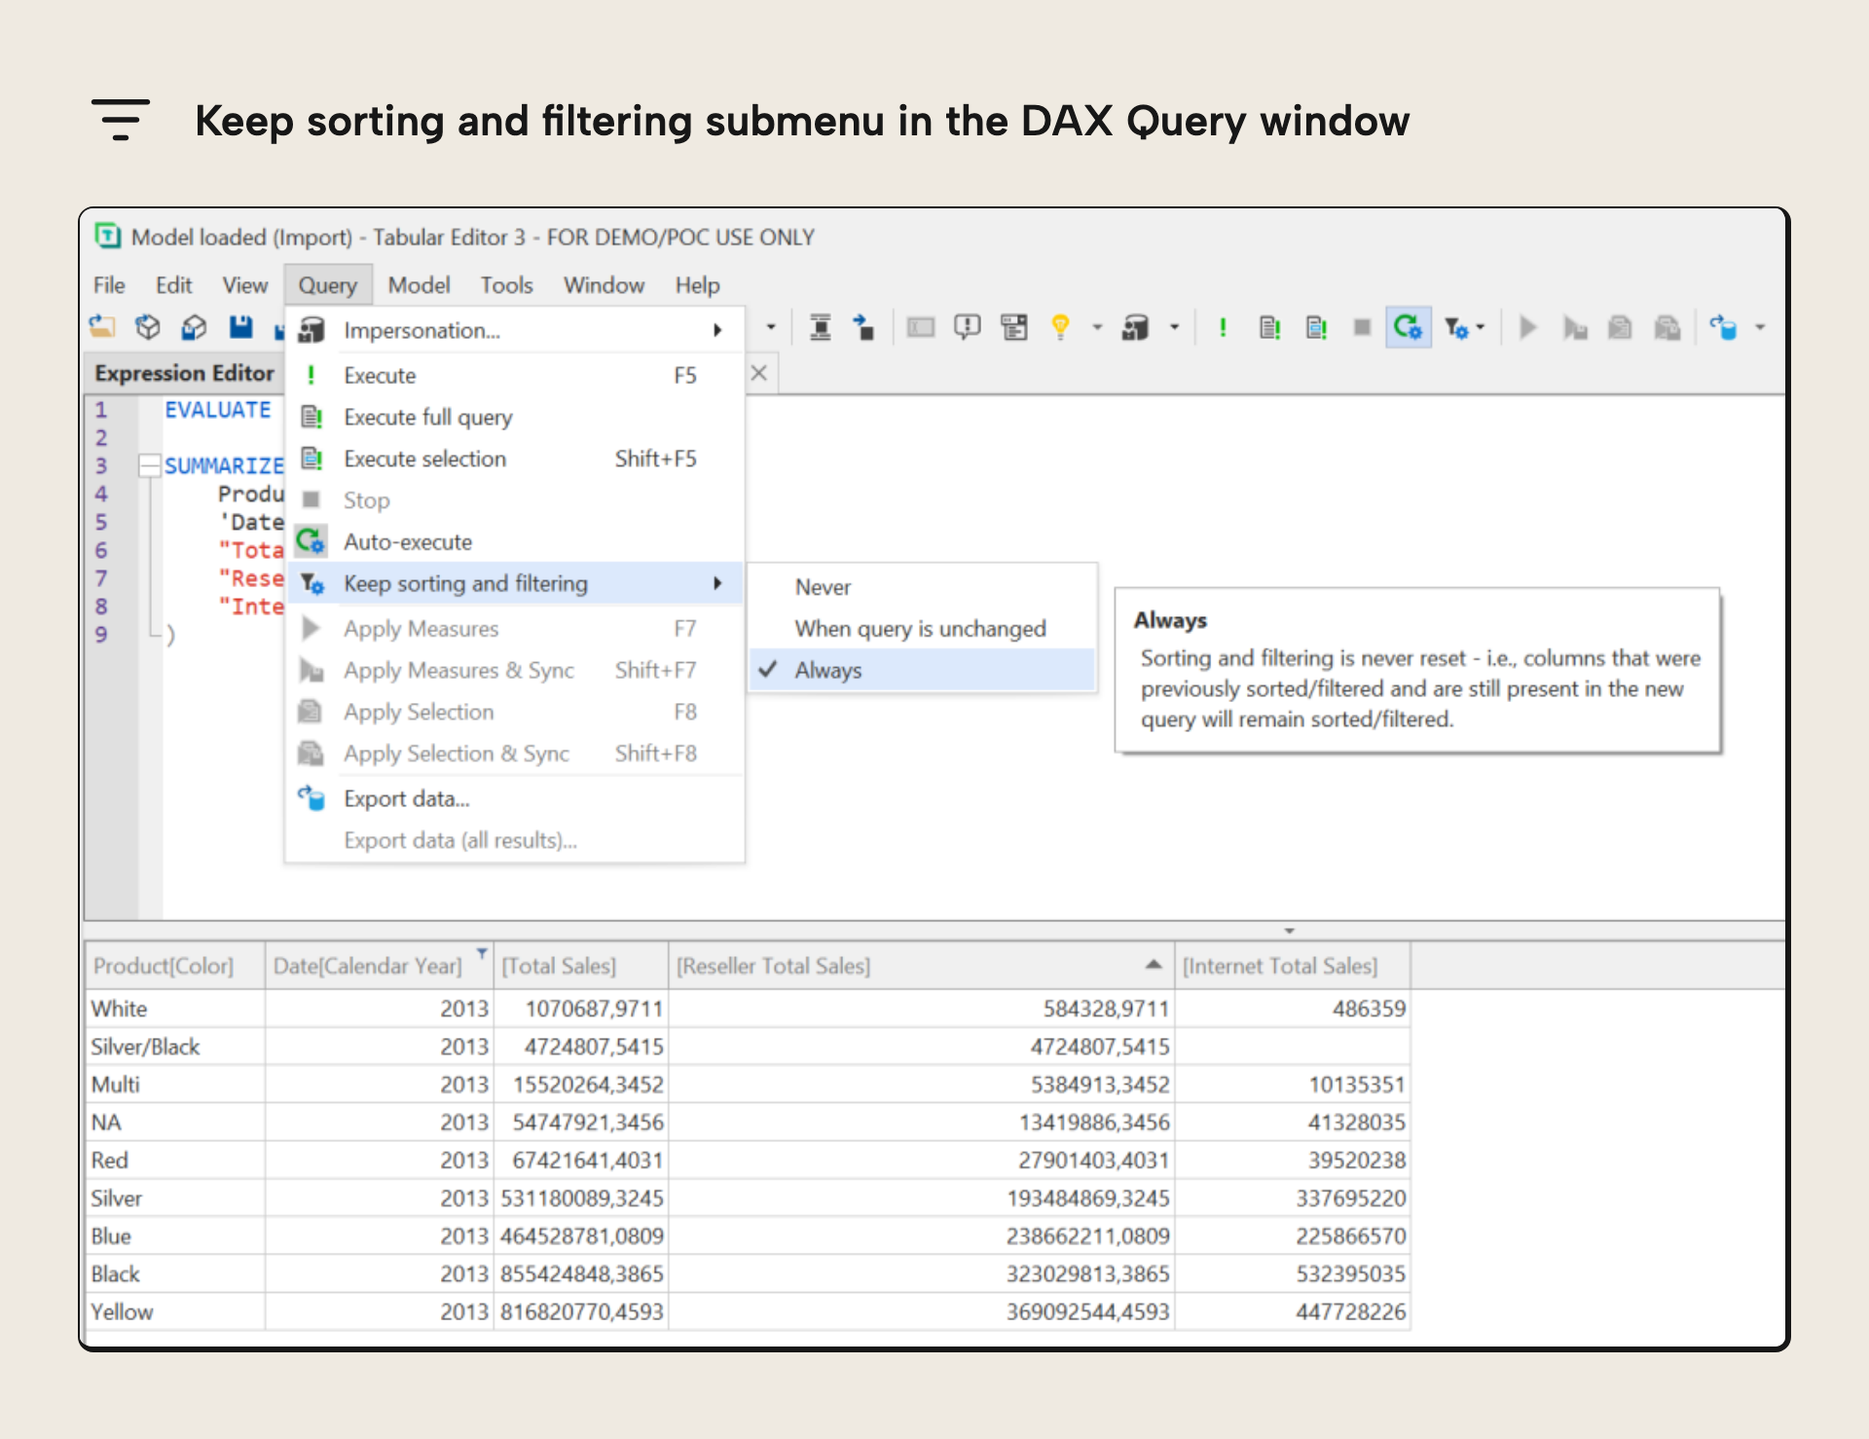Open dropdown arrow next to Export data icon
The height and width of the screenshot is (1439, 1869).
(x=1760, y=328)
